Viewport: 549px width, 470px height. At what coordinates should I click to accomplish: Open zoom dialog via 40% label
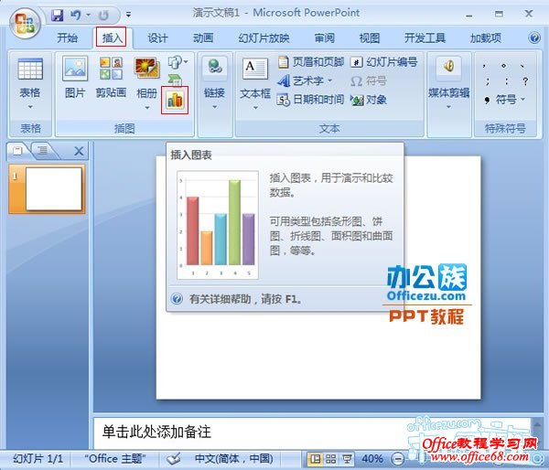[371, 459]
